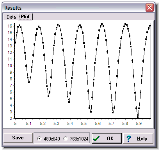Screen dimensions: 160x151
Task: Click the x-axis label 5.9
Action: point(139,123)
